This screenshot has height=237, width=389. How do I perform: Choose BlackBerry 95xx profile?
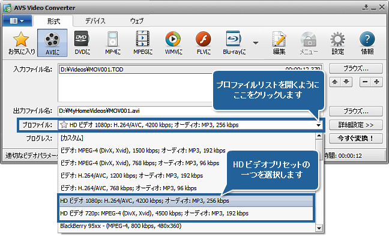coord(187,226)
